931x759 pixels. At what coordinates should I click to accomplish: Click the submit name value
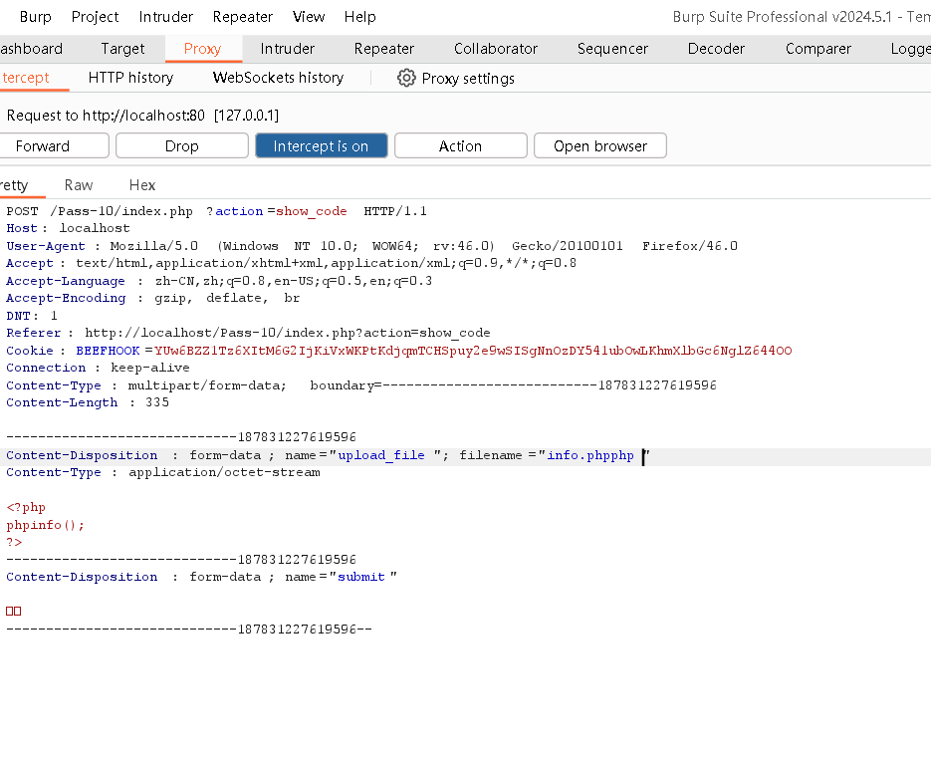click(361, 578)
